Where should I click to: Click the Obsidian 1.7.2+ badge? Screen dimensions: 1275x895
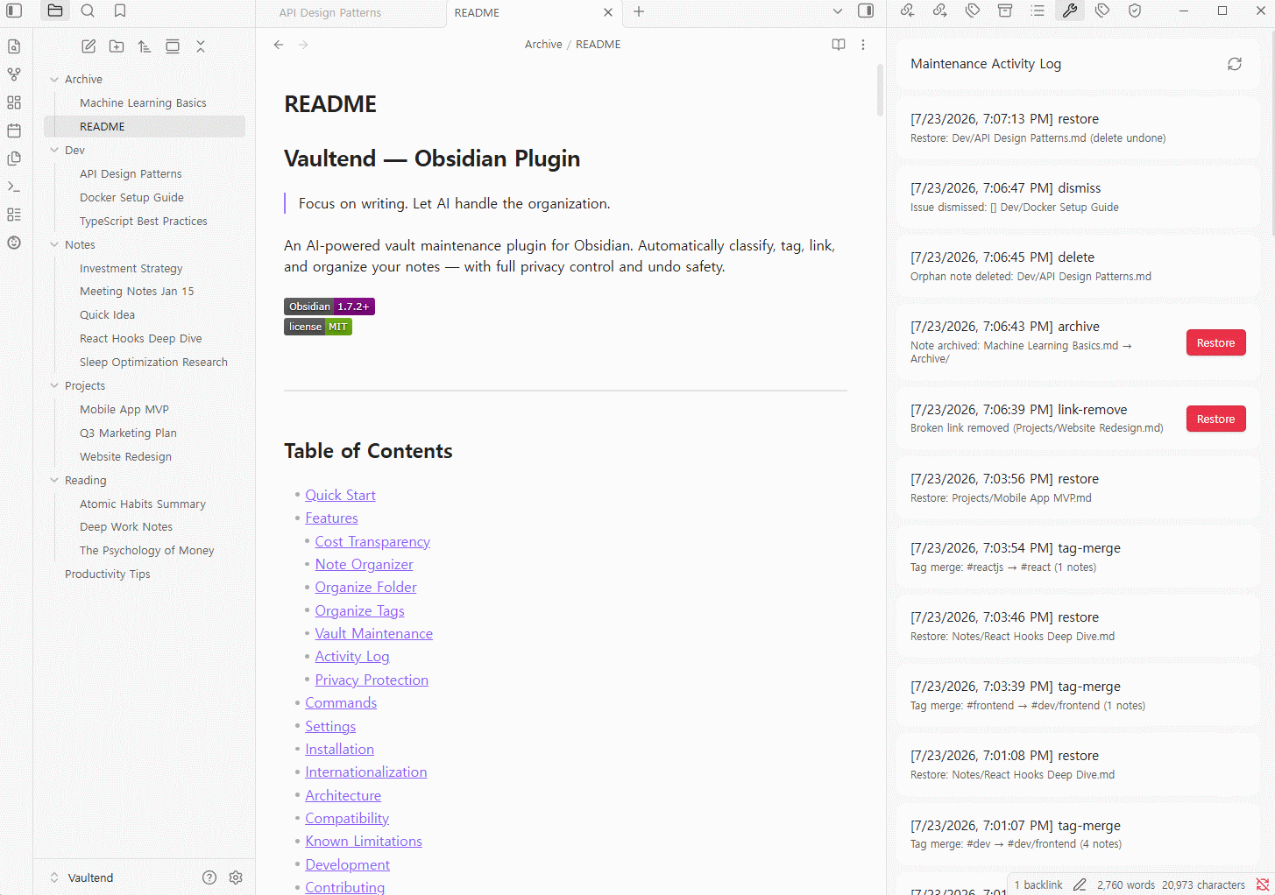[329, 307]
